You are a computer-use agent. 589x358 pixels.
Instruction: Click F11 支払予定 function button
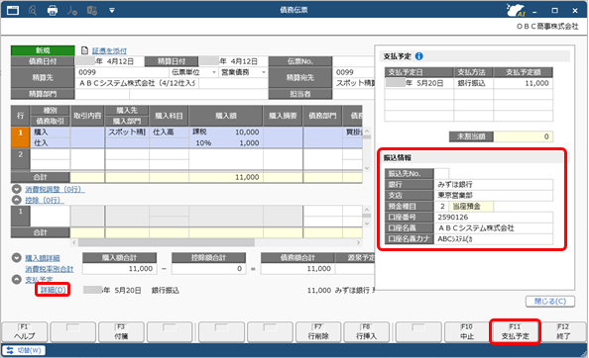[515, 332]
